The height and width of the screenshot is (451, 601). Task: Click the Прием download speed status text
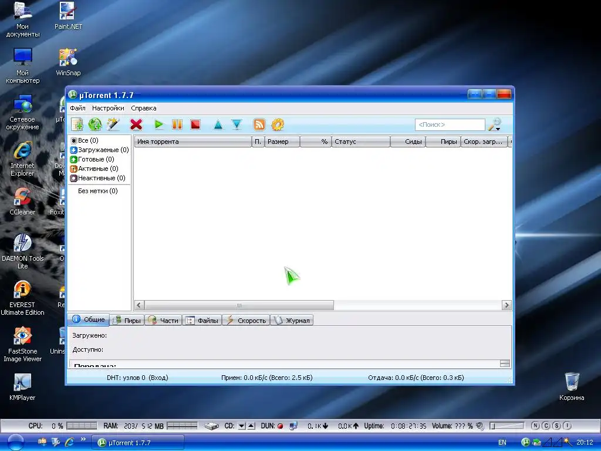[x=267, y=378]
